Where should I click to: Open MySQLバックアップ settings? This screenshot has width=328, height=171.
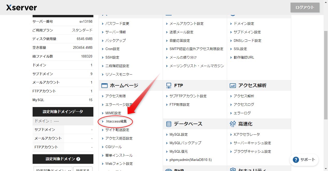pyautogui.click(x=185, y=143)
